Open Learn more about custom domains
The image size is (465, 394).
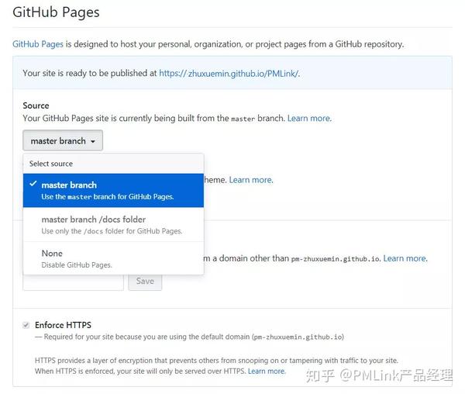click(x=405, y=258)
